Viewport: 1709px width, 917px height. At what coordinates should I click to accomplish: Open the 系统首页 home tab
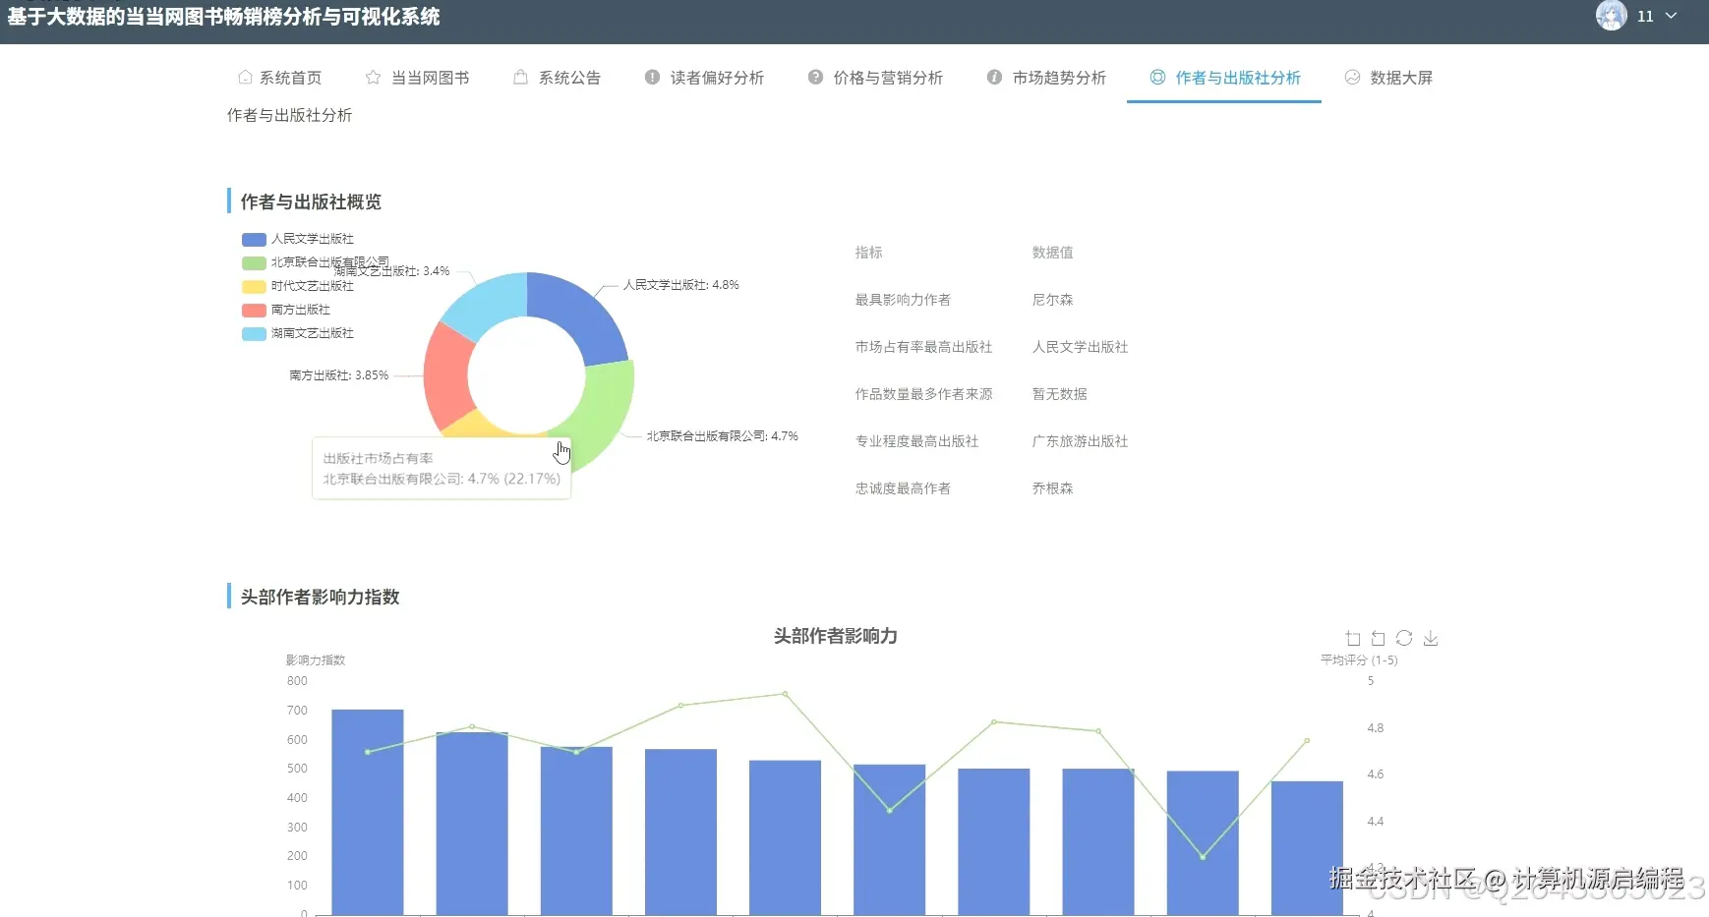(x=279, y=78)
